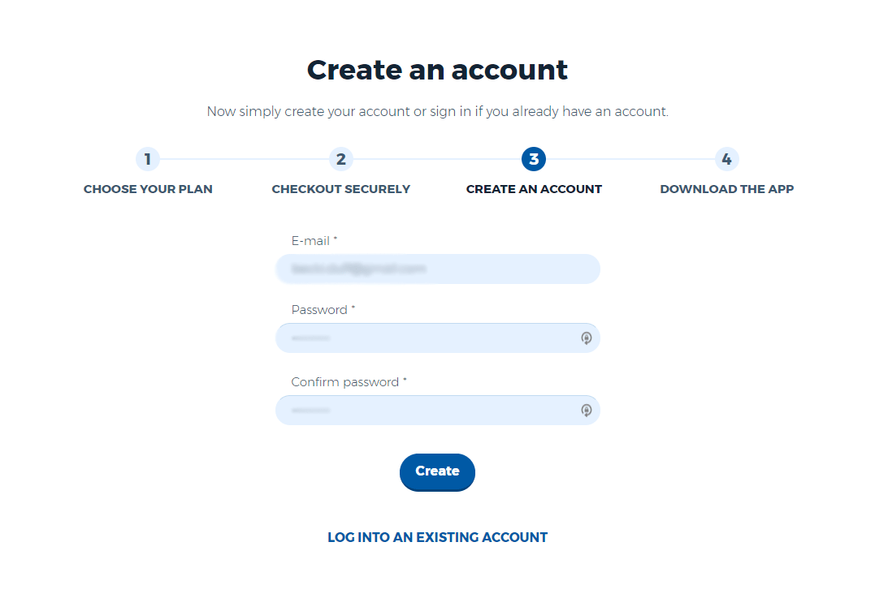Viewport: 875px width, 611px height.
Task: Open the Download The App step
Action: click(727, 189)
